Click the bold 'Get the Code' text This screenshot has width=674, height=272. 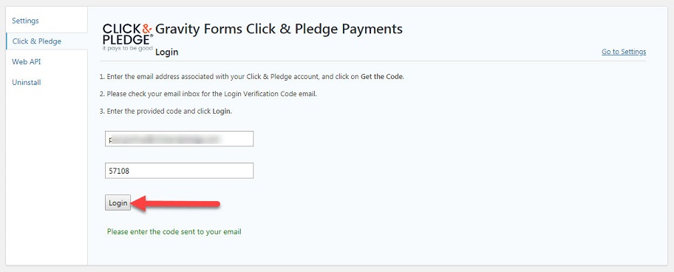[x=381, y=77]
